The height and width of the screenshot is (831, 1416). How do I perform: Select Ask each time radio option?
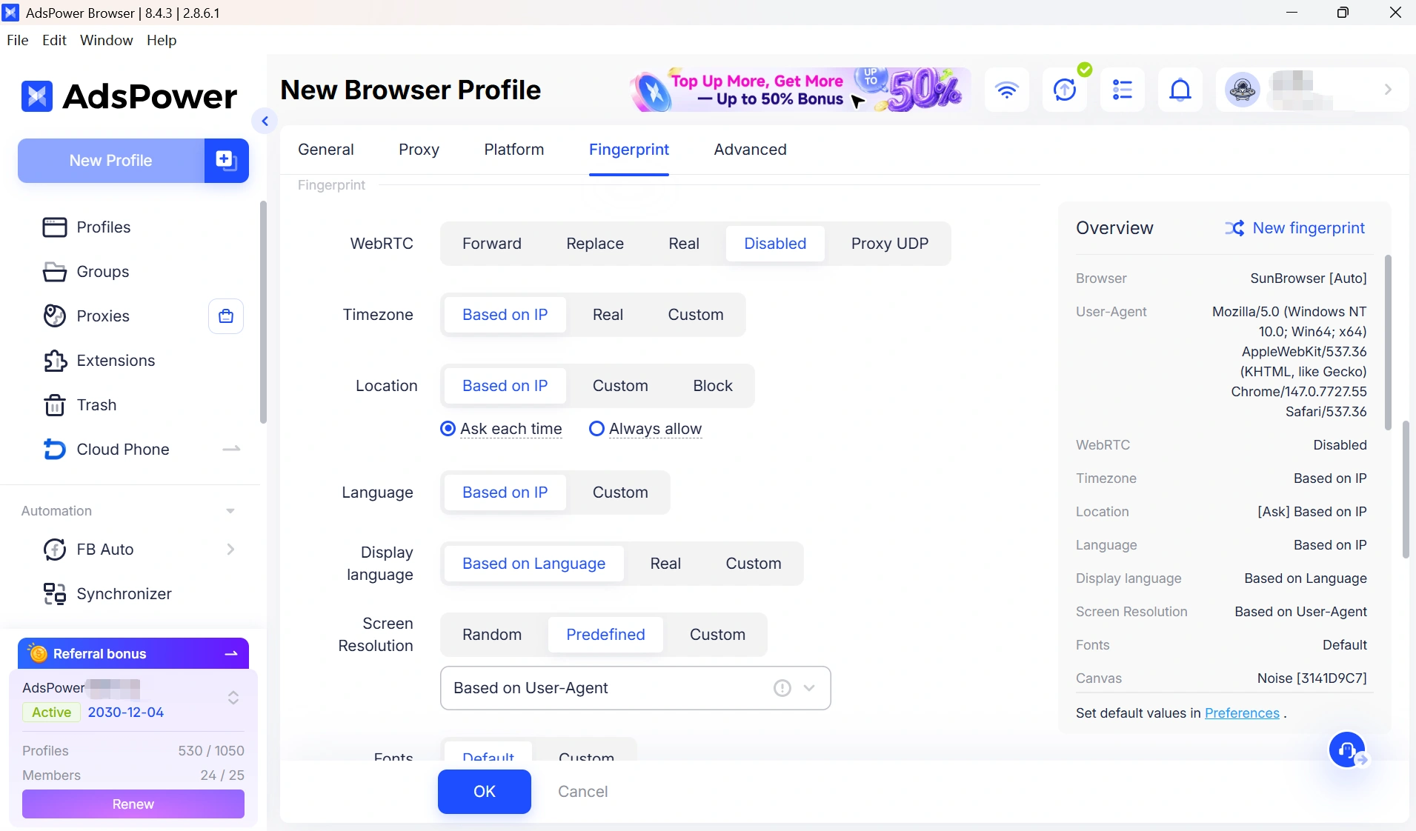(448, 429)
